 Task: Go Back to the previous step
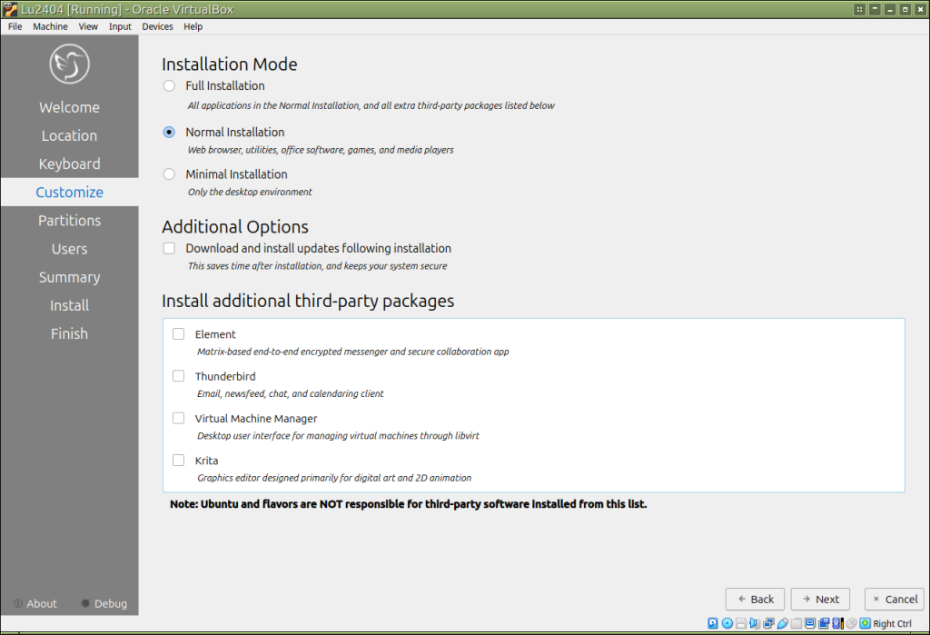pyautogui.click(x=755, y=599)
